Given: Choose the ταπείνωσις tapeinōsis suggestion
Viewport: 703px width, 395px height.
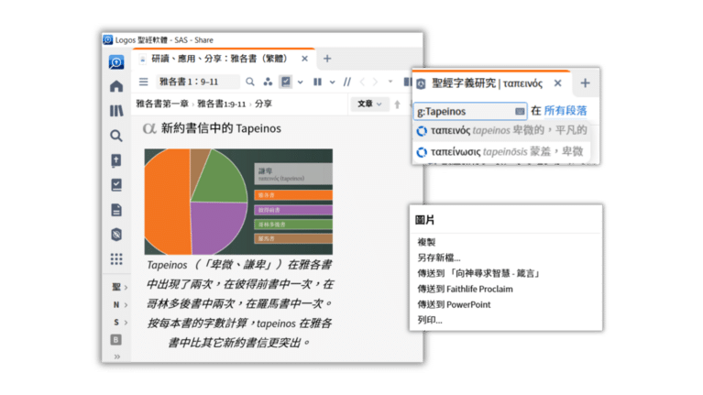Looking at the screenshot, I should coord(501,152).
